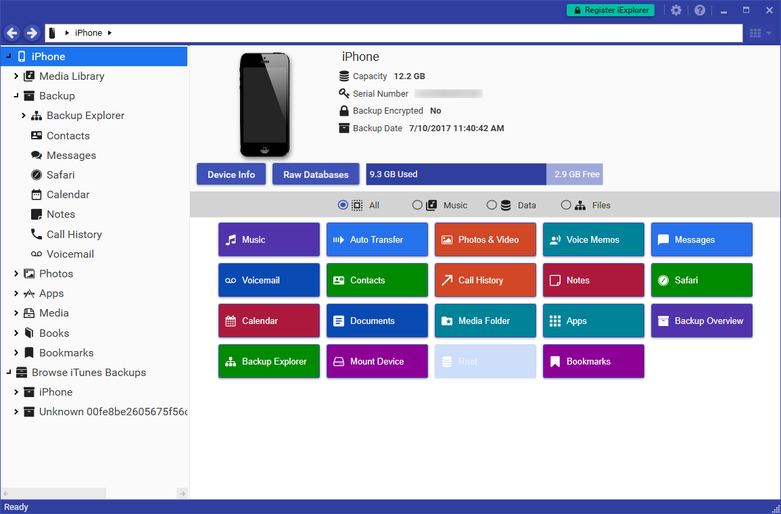Open the teal Apps tile
The height and width of the screenshot is (514, 781).
click(x=593, y=321)
